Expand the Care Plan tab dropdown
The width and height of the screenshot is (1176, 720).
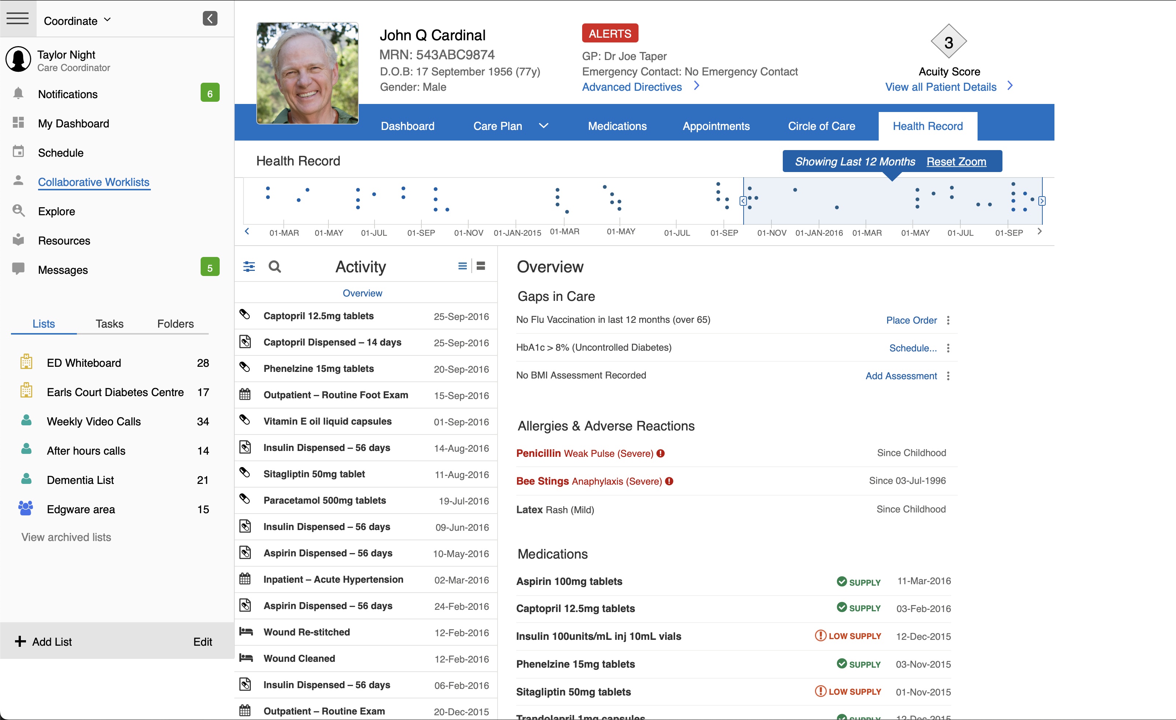[544, 126]
